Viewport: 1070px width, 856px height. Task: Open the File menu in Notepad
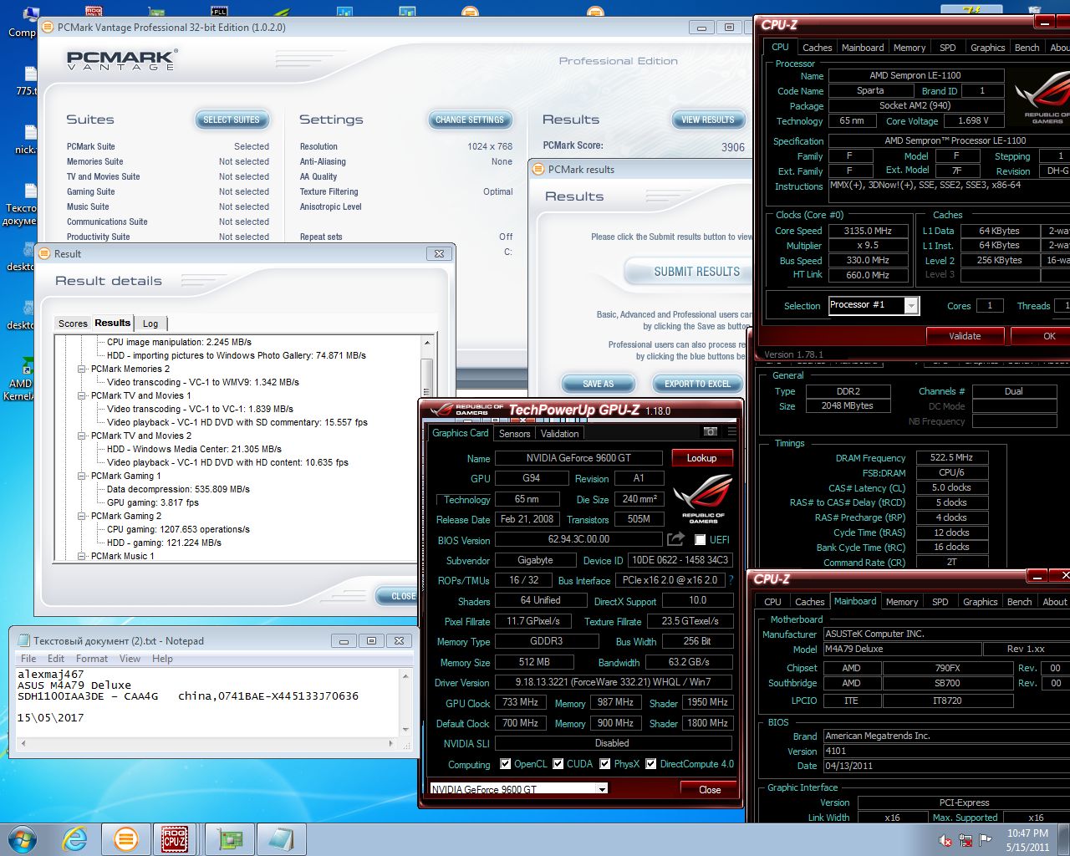(x=28, y=659)
